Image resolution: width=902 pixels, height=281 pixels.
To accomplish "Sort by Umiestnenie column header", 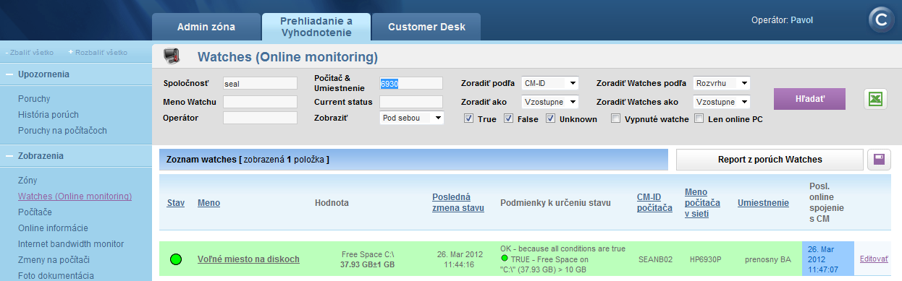I will pos(763,203).
